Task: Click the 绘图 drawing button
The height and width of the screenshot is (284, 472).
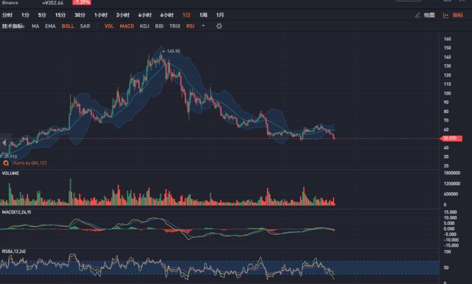Action: [x=429, y=15]
